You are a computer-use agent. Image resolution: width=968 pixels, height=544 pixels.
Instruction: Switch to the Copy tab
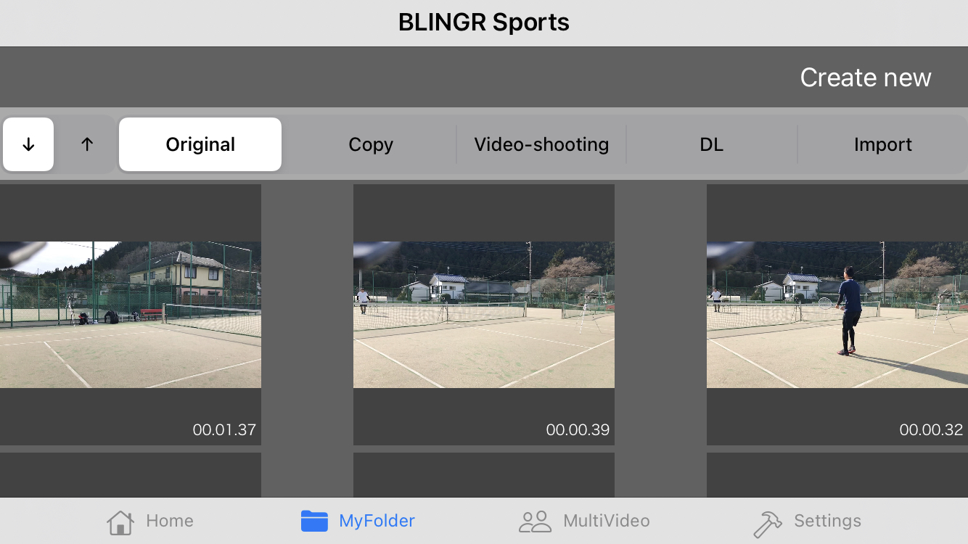[x=371, y=144]
